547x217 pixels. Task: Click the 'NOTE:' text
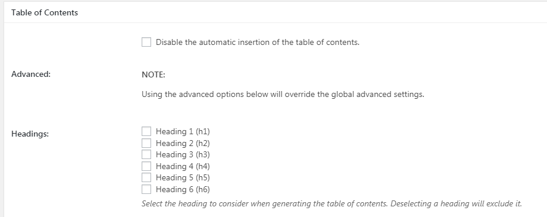(153, 75)
